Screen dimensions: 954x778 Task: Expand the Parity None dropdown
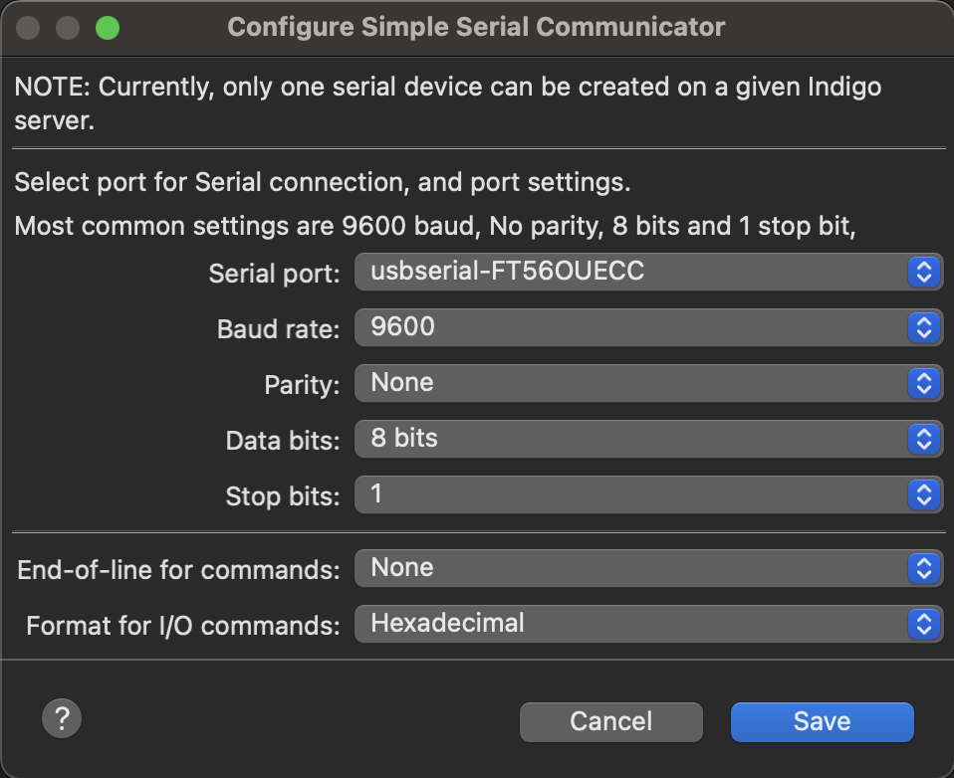point(648,384)
